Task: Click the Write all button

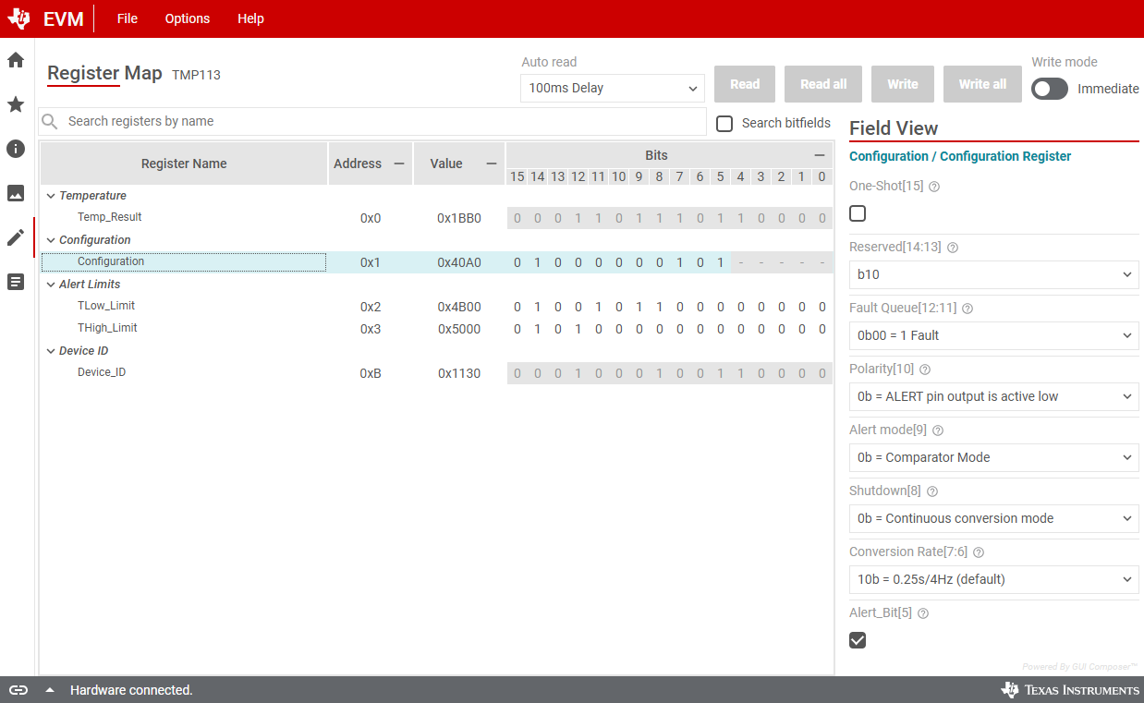Action: pyautogui.click(x=982, y=84)
